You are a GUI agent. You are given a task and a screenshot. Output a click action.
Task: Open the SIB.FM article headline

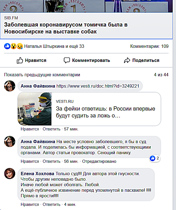point(66,28)
